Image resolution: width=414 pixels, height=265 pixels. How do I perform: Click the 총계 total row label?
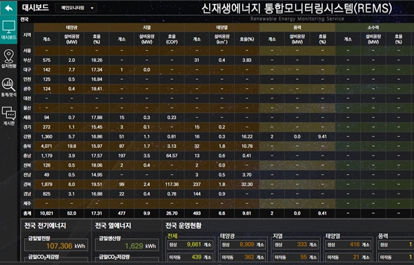27,213
